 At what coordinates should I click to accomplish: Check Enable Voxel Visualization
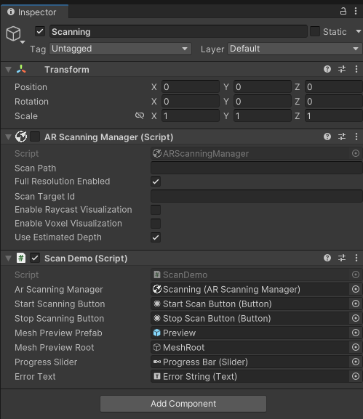(x=156, y=224)
